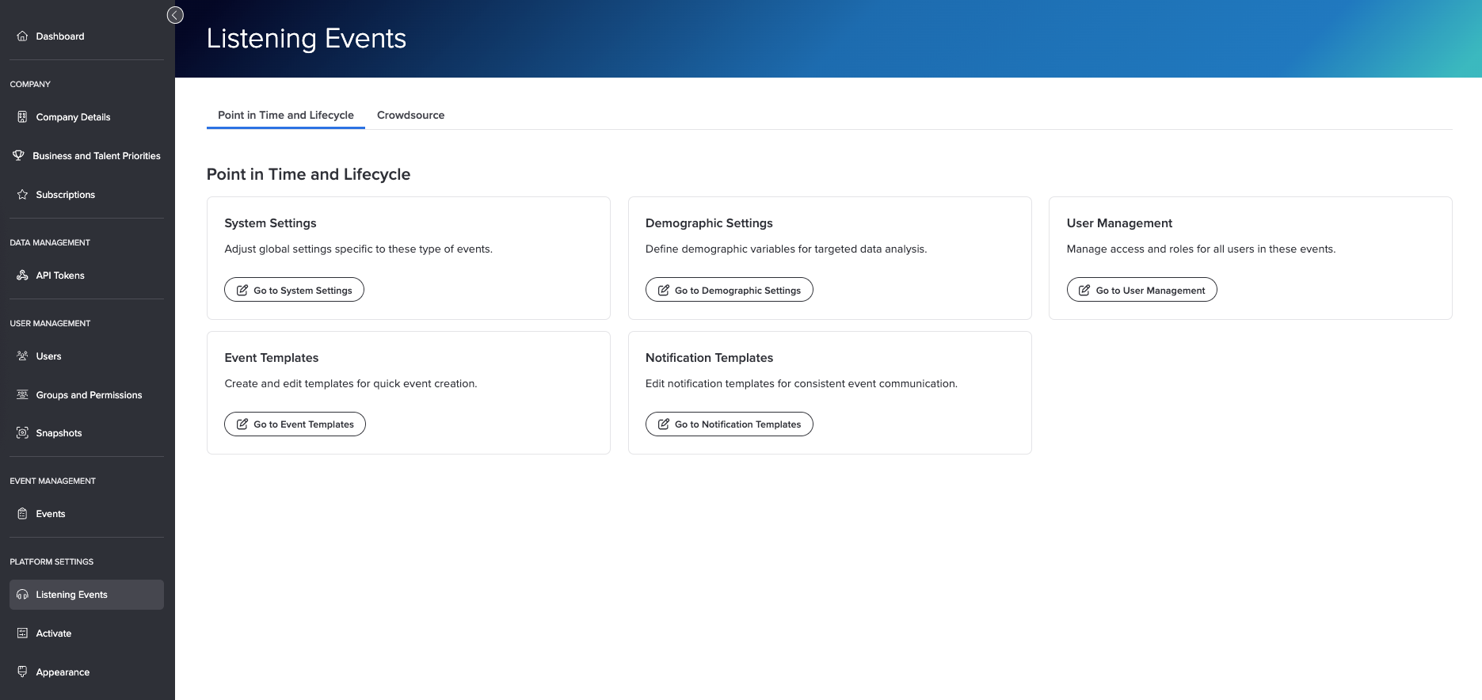Click 'Define demographic variables' description text

point(786,249)
